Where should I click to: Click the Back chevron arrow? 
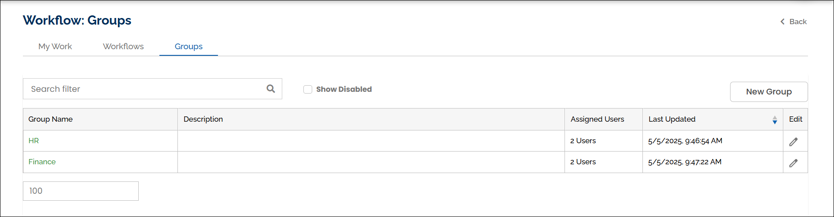[782, 22]
